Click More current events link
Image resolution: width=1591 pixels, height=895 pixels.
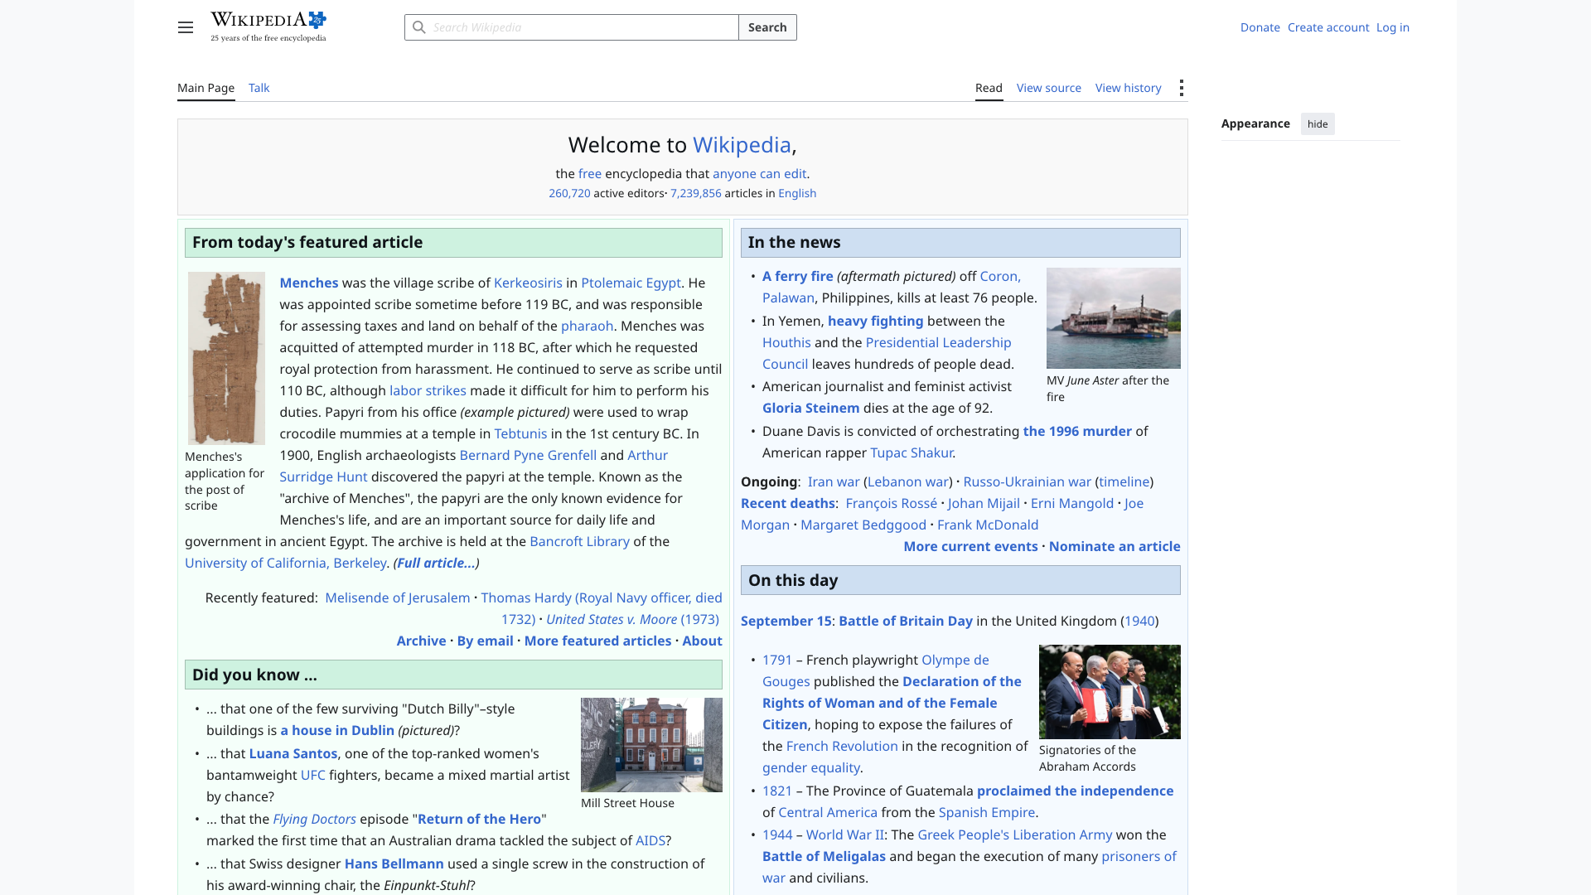click(x=970, y=546)
